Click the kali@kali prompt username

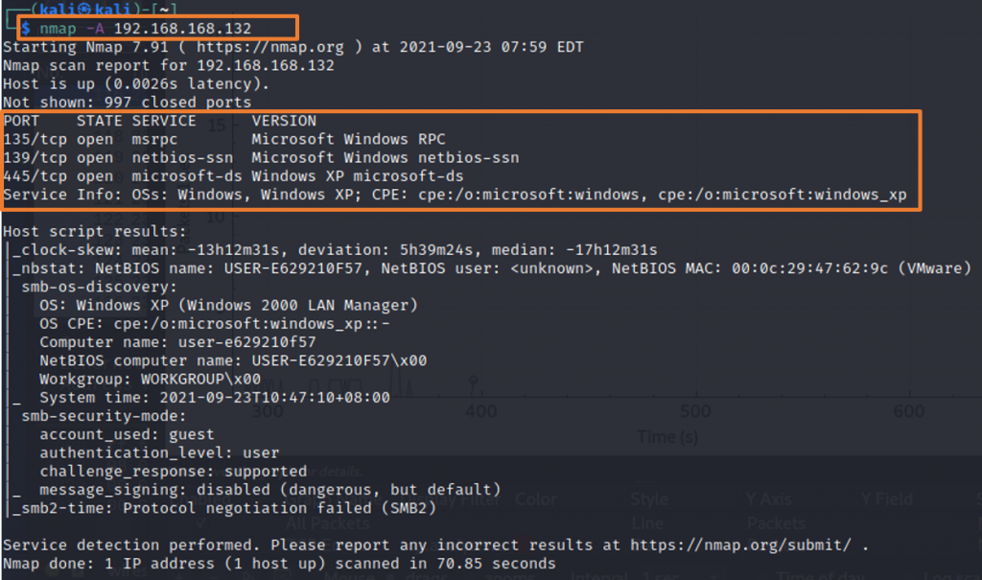(85, 9)
